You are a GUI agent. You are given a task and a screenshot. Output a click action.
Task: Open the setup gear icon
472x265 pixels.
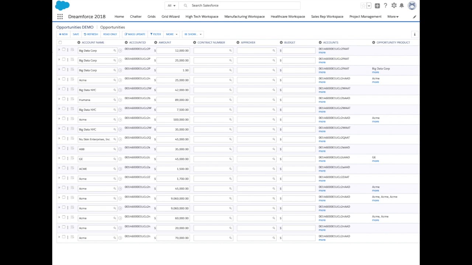click(394, 6)
